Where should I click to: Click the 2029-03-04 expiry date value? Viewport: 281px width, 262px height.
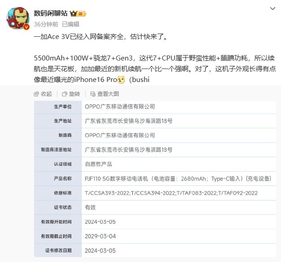[x=100, y=236]
